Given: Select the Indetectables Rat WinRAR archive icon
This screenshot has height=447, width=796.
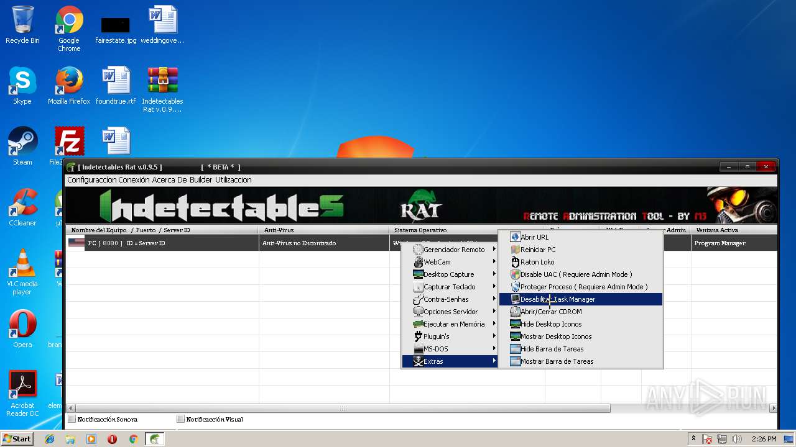Looking at the screenshot, I should point(162,89).
